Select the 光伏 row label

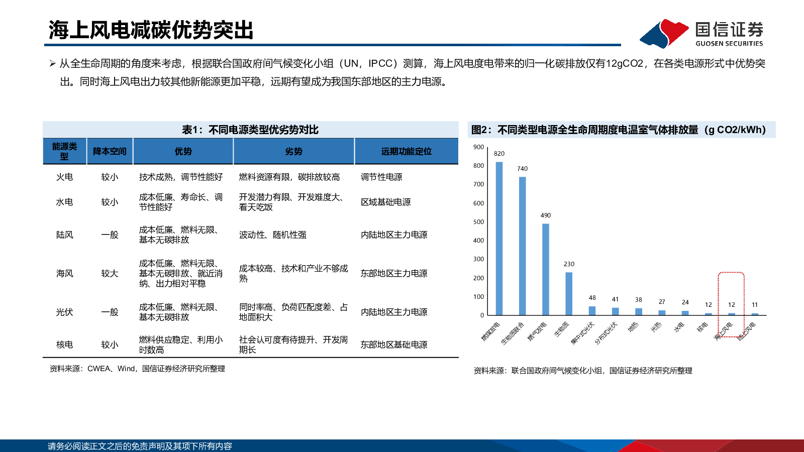(x=64, y=312)
